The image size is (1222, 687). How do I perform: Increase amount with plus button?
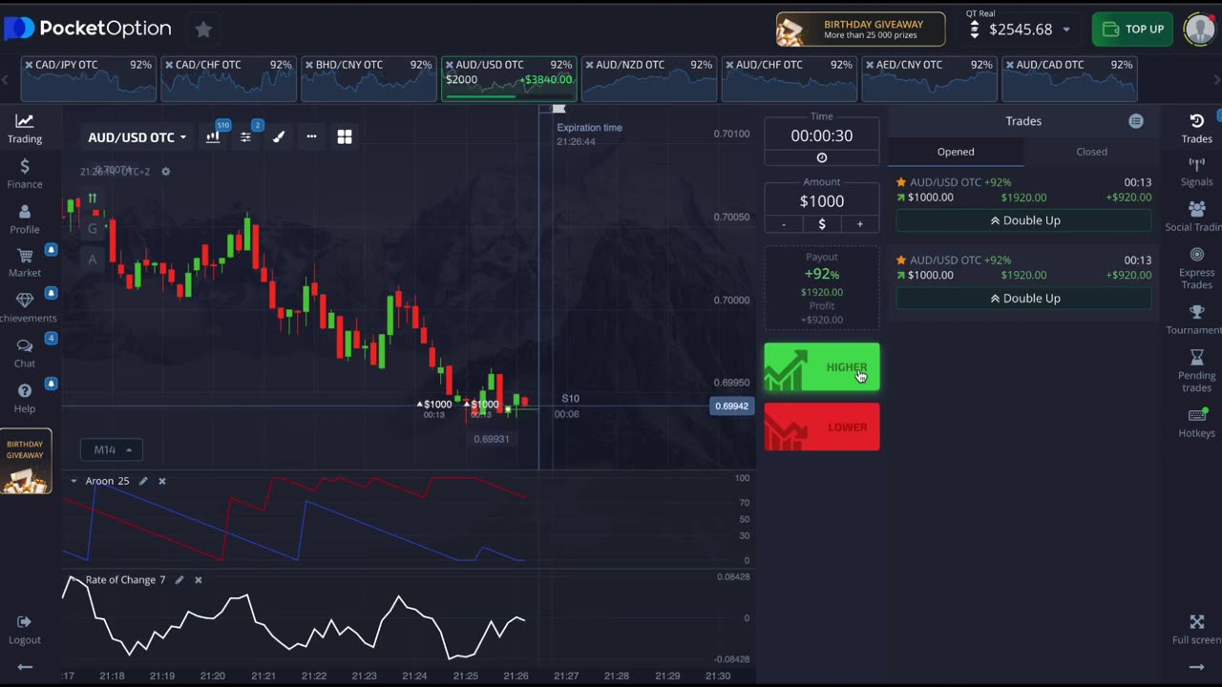tap(860, 224)
